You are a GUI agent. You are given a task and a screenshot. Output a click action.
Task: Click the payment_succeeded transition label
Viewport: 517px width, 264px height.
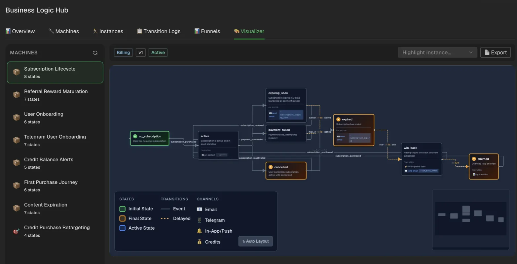tap(252, 140)
